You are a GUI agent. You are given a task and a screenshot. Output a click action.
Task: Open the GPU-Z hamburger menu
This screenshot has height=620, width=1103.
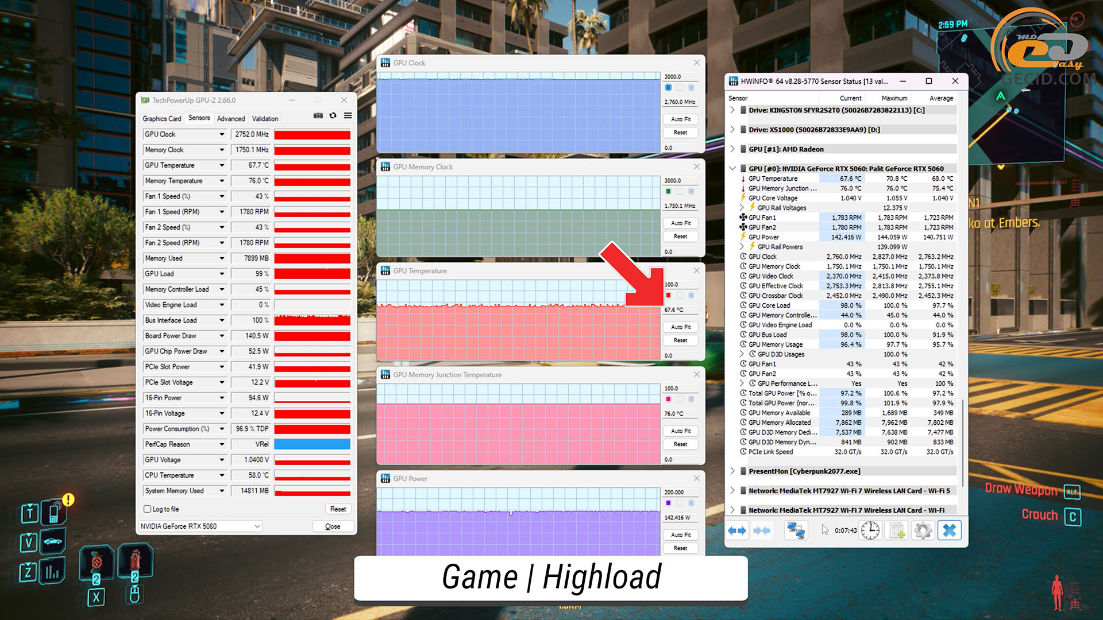[x=348, y=115]
